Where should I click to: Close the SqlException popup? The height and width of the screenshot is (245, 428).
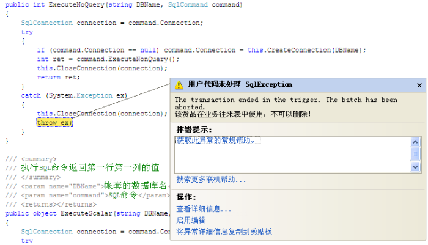click(x=419, y=85)
